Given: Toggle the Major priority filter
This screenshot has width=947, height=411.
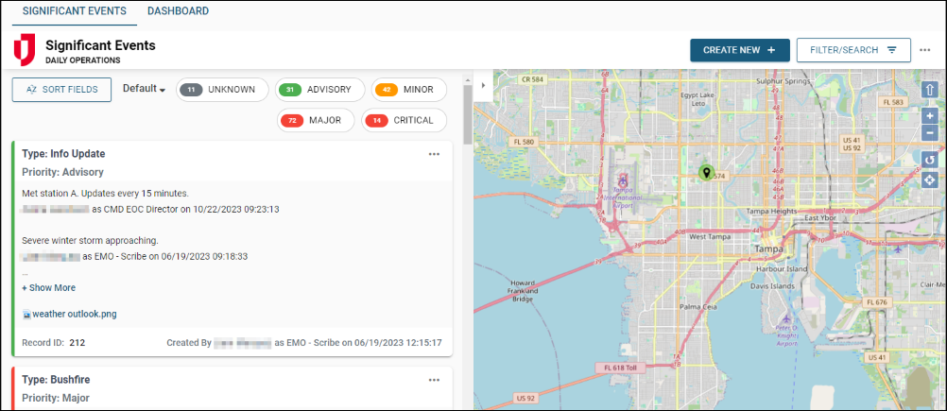Looking at the screenshot, I should [316, 120].
